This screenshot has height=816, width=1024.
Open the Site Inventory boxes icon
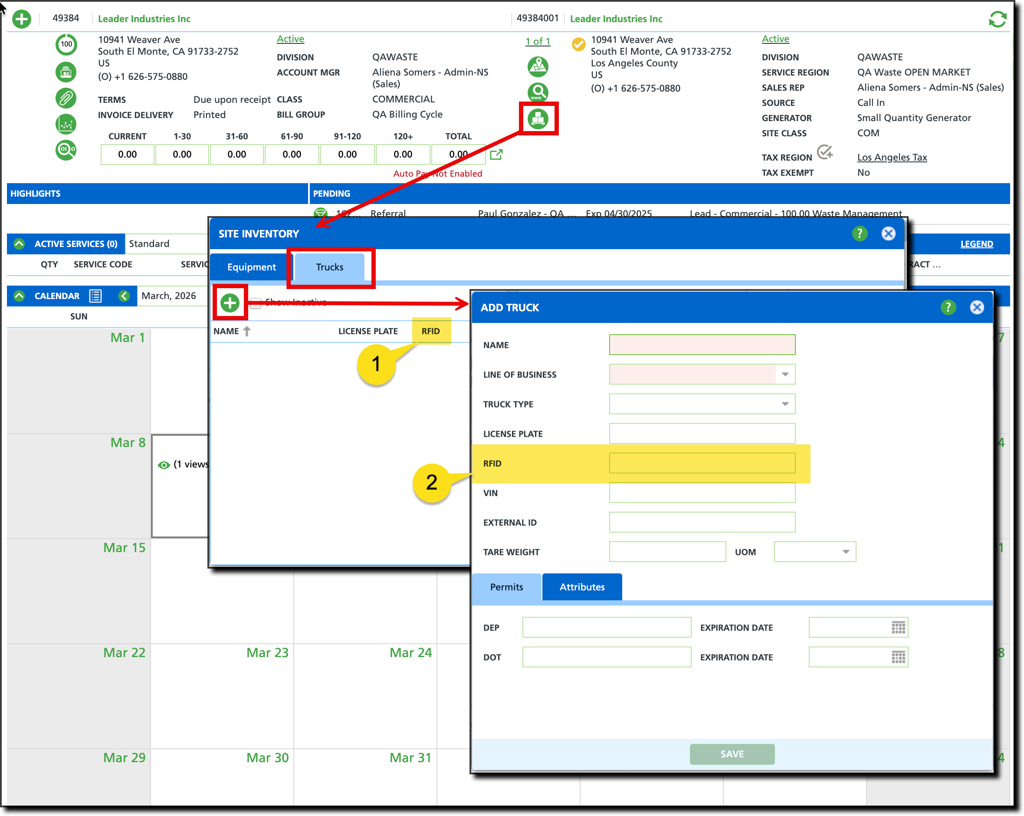pyautogui.click(x=538, y=119)
